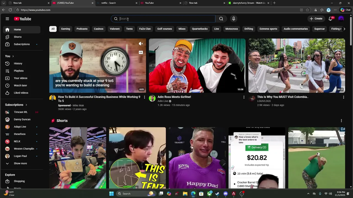Screen dimensions: 353x198
Task: Expand the Subscriptions heading chevron
Action: click(x=26, y=105)
